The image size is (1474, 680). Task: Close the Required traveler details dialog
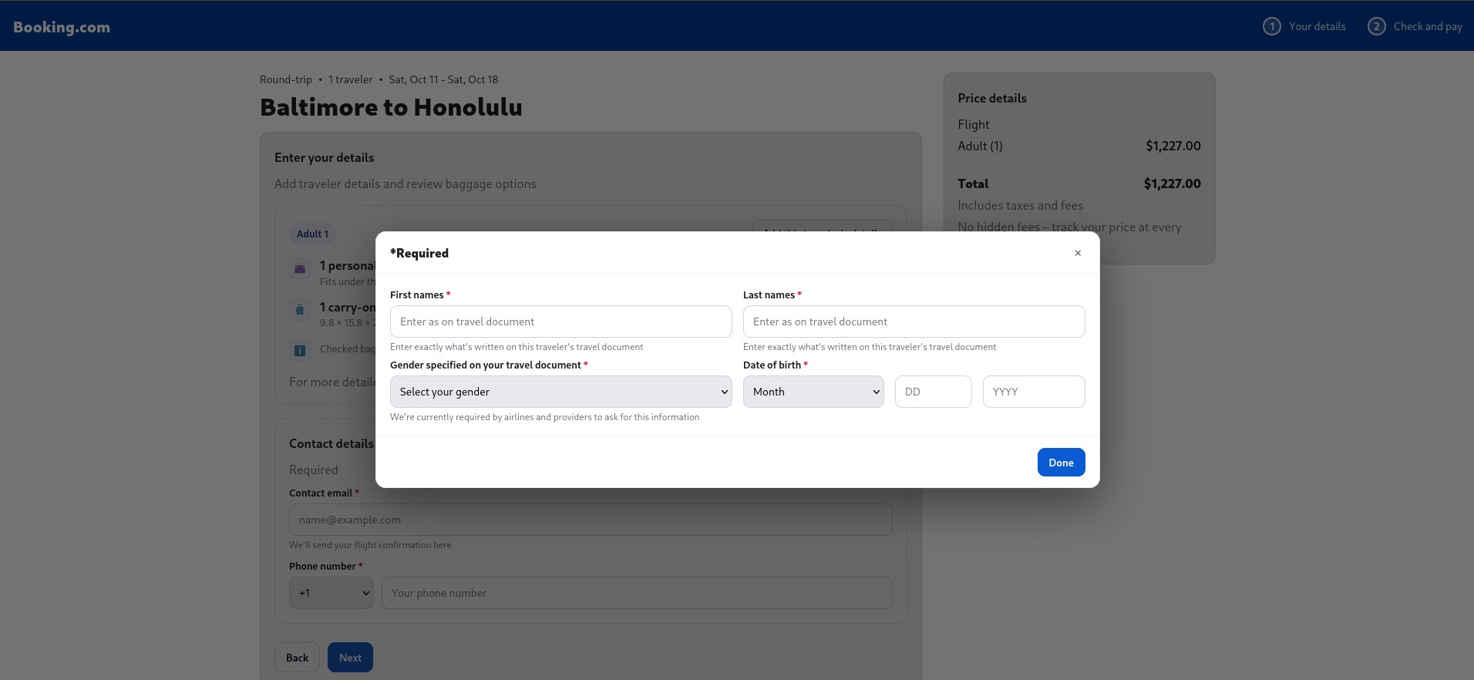[1077, 253]
